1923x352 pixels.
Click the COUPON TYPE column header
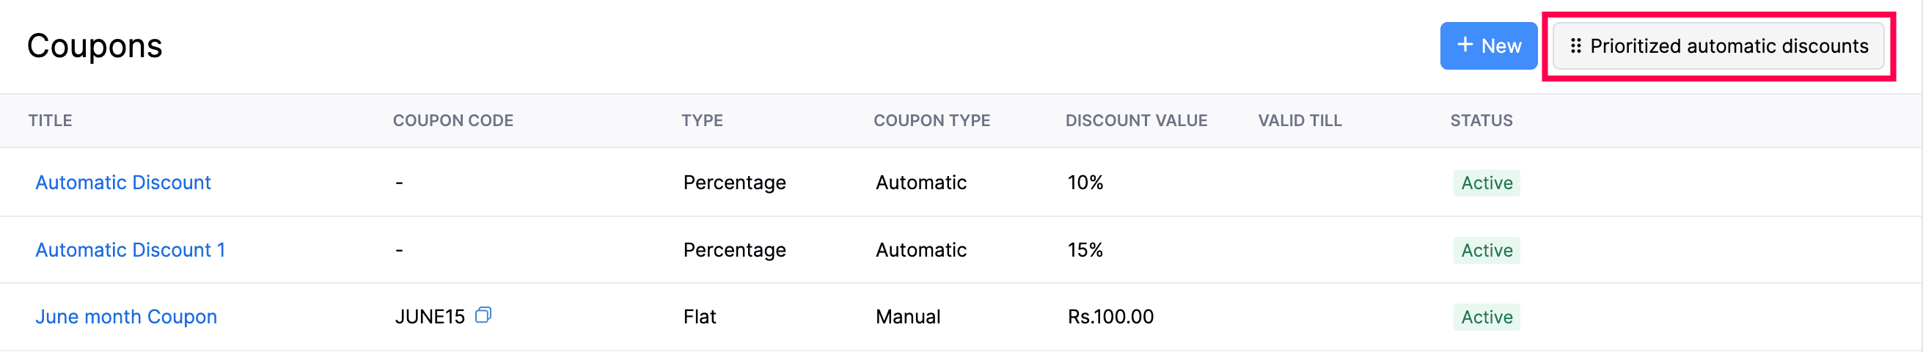(x=931, y=121)
